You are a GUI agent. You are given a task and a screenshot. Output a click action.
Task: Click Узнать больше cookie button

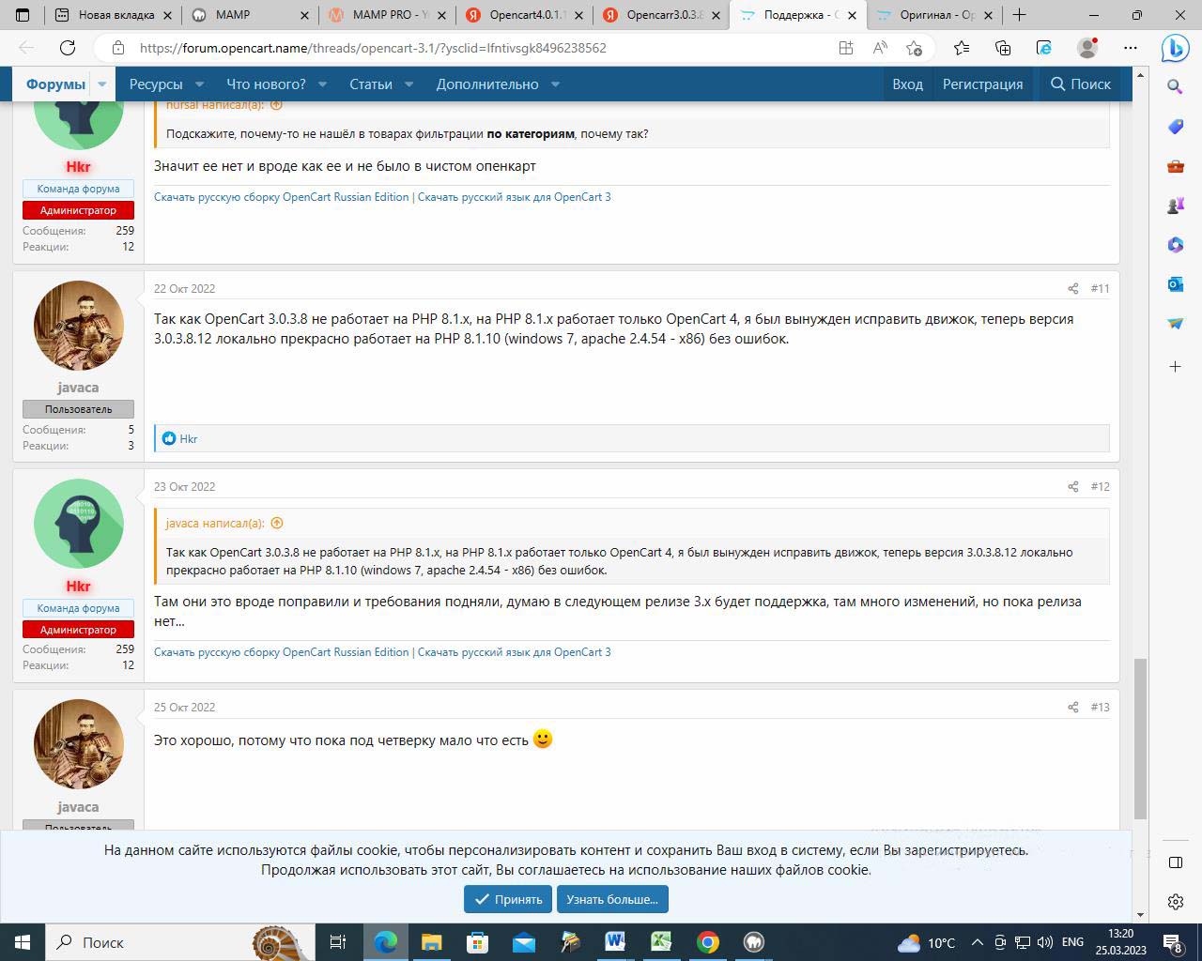tap(611, 899)
